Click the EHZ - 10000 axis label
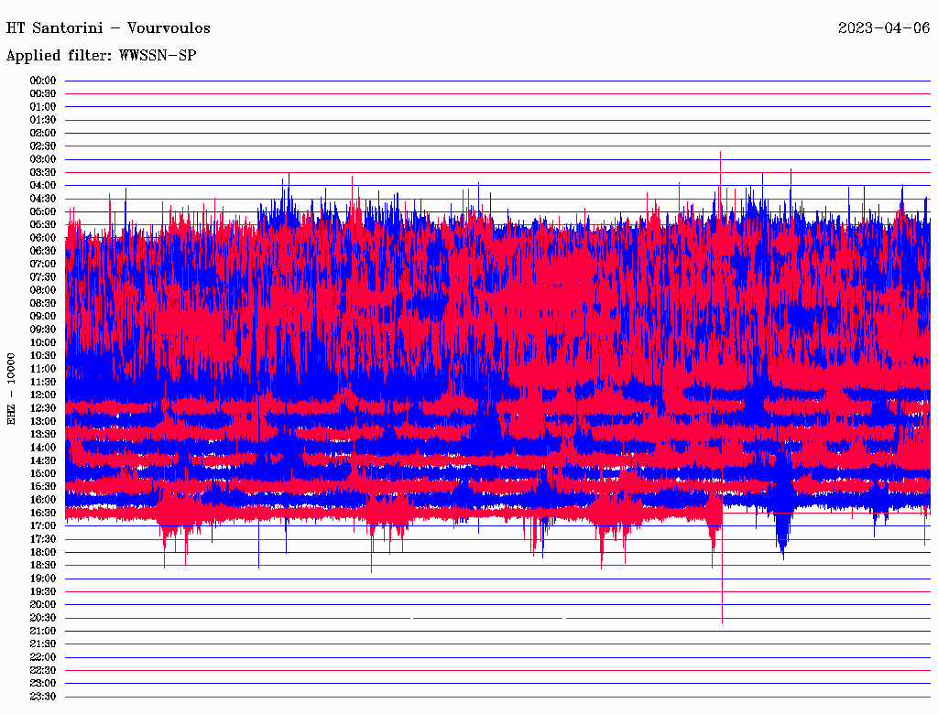This screenshot has width=938, height=714. (x=12, y=388)
